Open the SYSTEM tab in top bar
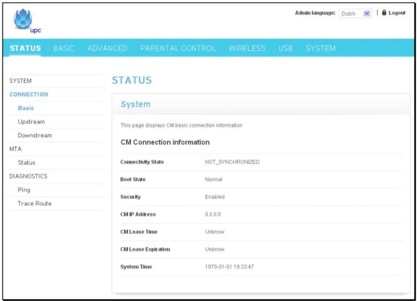417x301 pixels. (320, 48)
